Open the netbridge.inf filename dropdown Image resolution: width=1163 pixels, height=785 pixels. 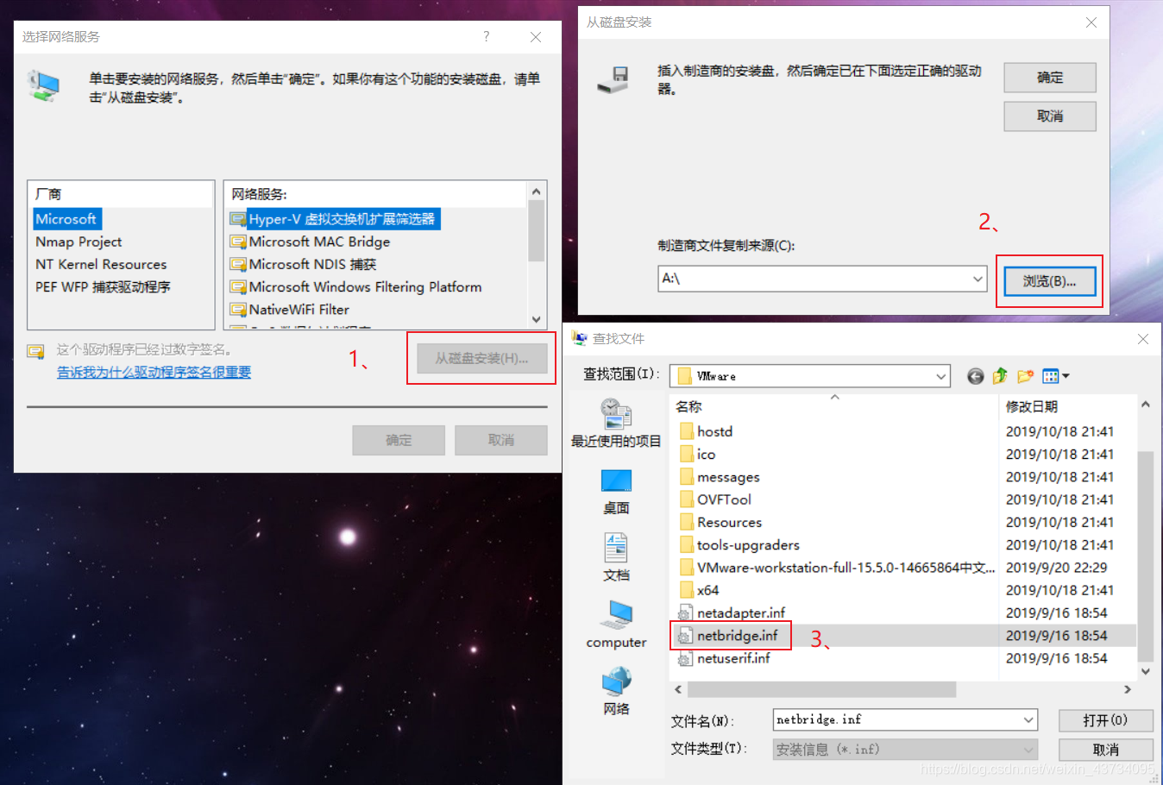[1028, 719]
